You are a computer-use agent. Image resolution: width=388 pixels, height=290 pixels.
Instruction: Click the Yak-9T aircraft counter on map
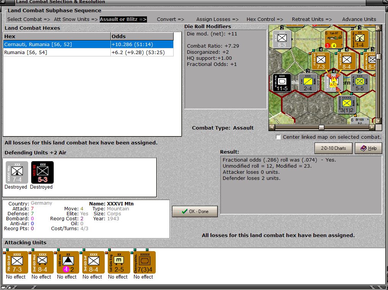pos(334,39)
